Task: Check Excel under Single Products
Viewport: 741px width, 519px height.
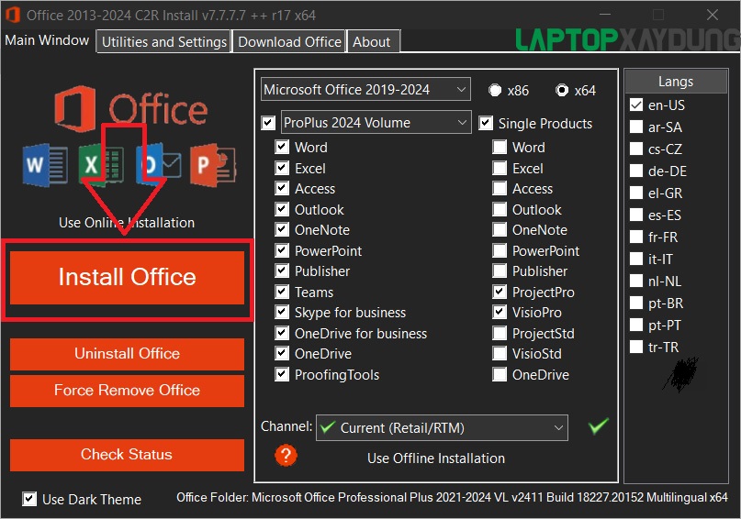Action: pyautogui.click(x=500, y=168)
